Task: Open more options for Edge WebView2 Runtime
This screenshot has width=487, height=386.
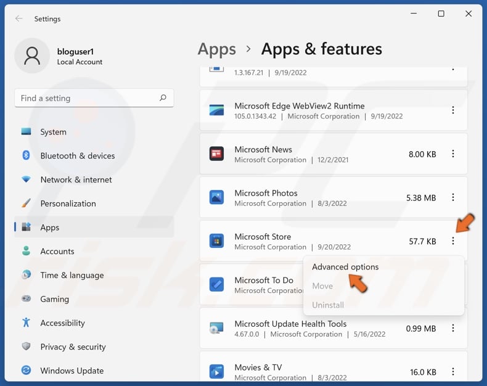Action: [x=453, y=110]
